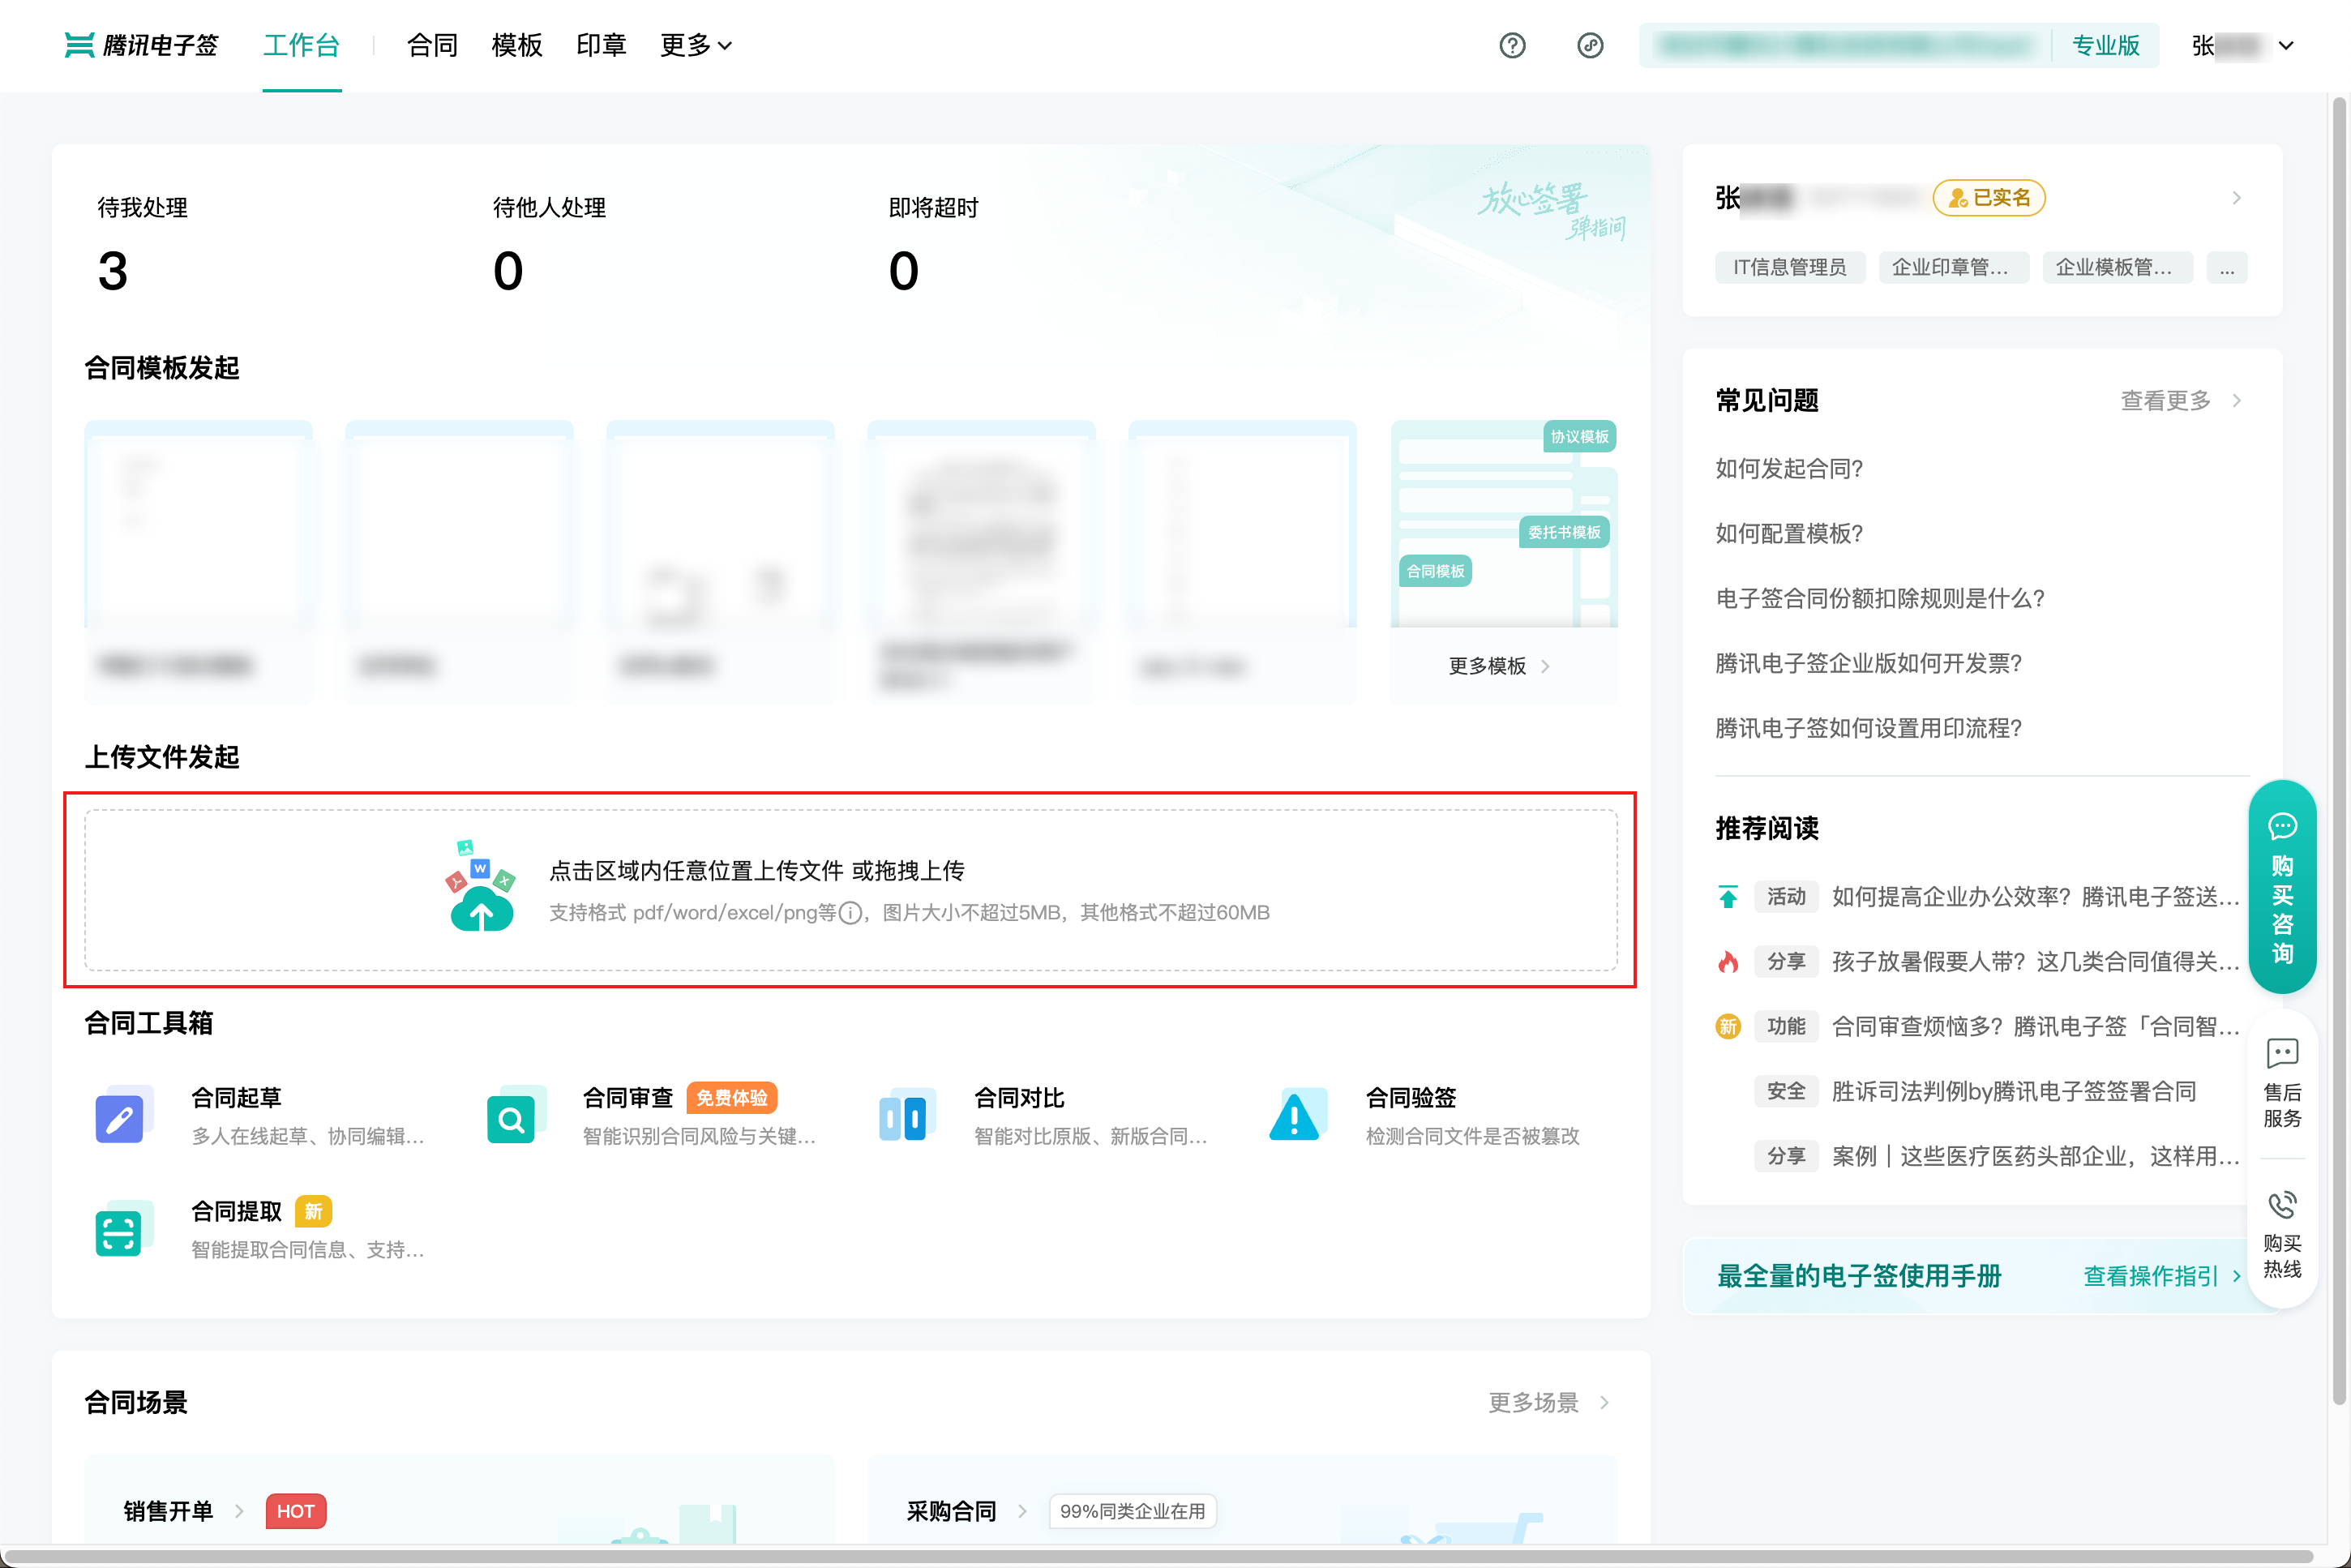This screenshot has height=1568, width=2351.
Task: Open the 模板 tab
Action: click(x=517, y=45)
